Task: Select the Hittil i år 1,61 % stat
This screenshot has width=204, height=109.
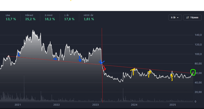Action: 89,17
